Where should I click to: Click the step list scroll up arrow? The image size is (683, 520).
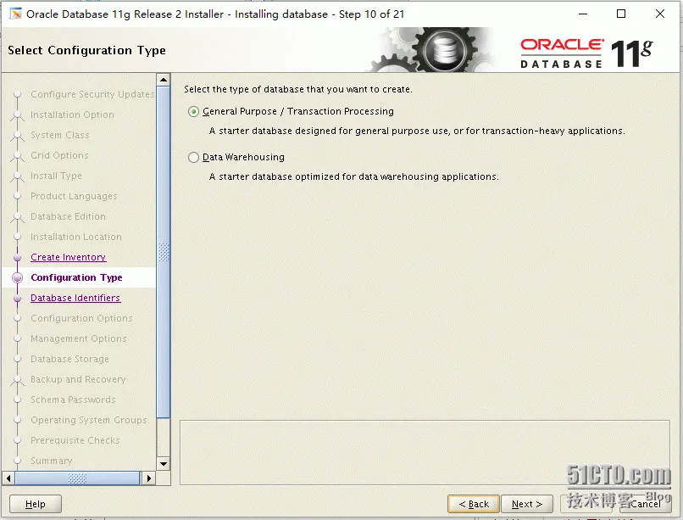[x=164, y=80]
